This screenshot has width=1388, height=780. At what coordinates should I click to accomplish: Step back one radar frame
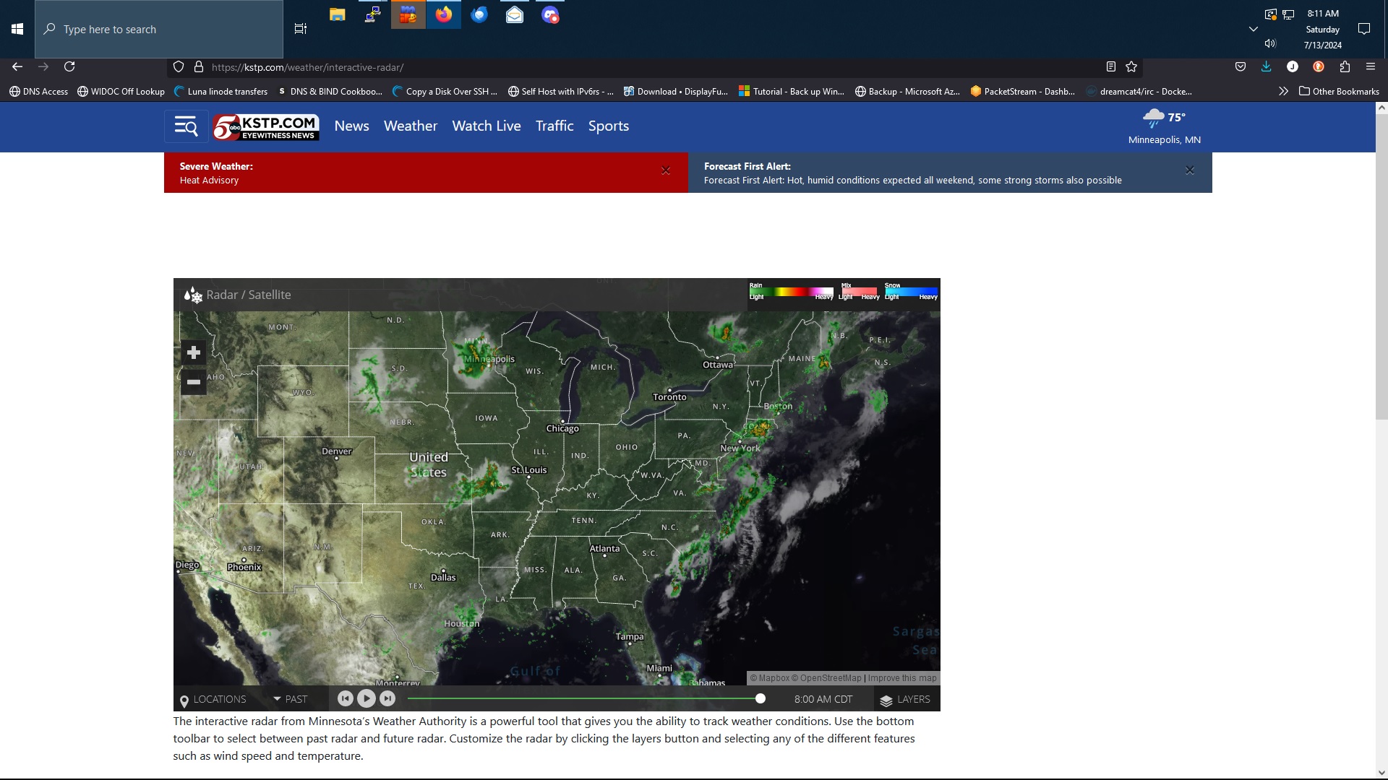click(x=346, y=698)
